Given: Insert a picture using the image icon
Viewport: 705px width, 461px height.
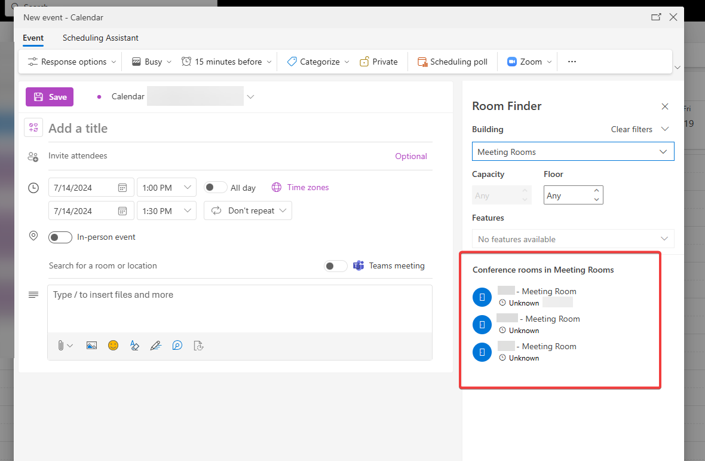Looking at the screenshot, I should coord(92,346).
